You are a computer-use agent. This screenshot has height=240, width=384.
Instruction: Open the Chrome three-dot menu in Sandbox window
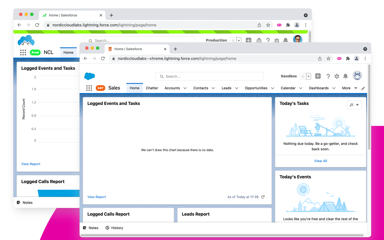tap(365, 58)
